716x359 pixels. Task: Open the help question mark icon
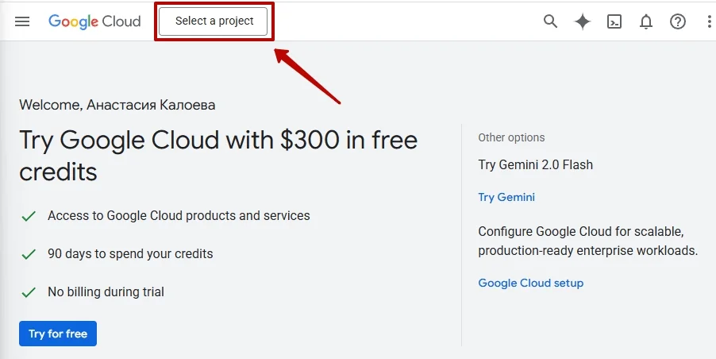coord(678,21)
